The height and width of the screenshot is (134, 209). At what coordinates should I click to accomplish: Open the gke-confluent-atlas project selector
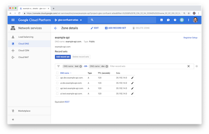click(x=68, y=20)
